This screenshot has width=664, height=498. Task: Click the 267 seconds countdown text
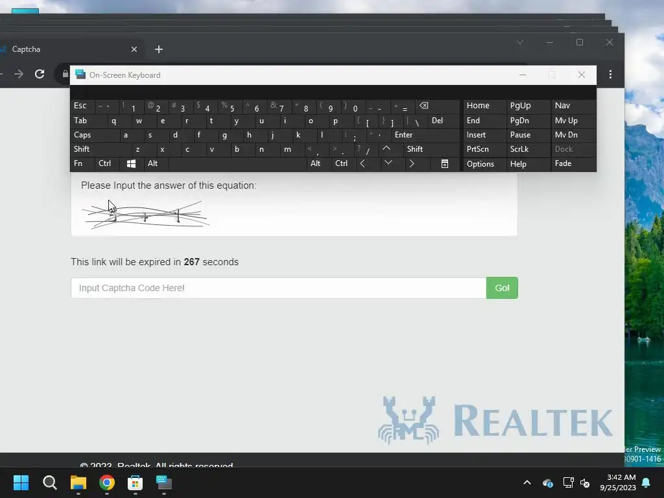(211, 262)
